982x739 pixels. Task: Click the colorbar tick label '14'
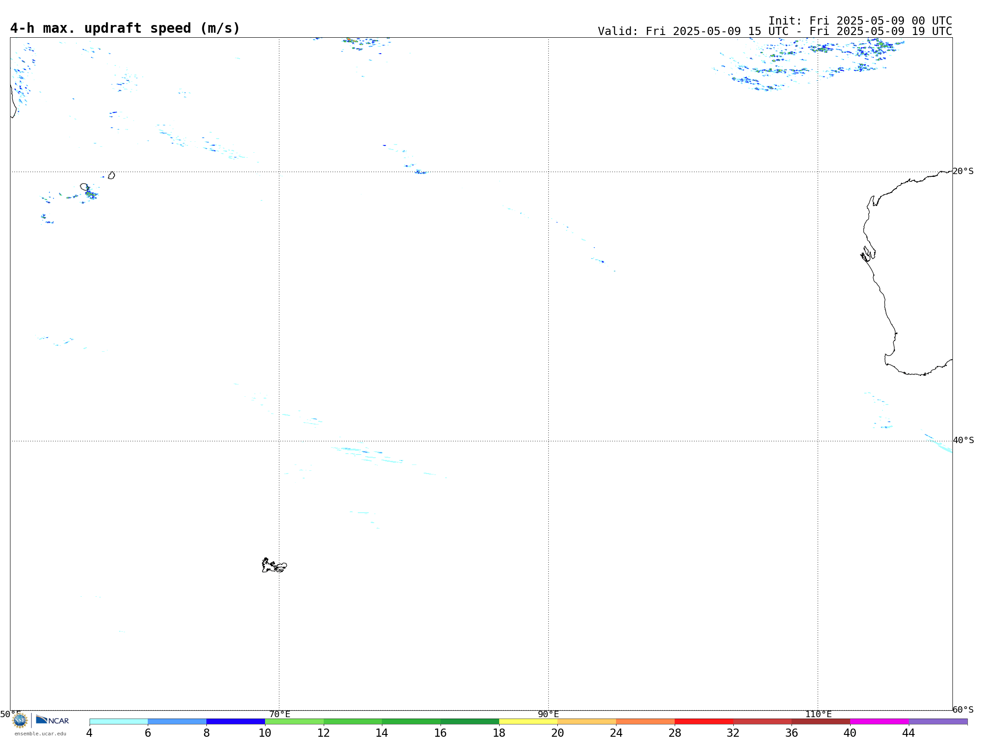tap(382, 733)
